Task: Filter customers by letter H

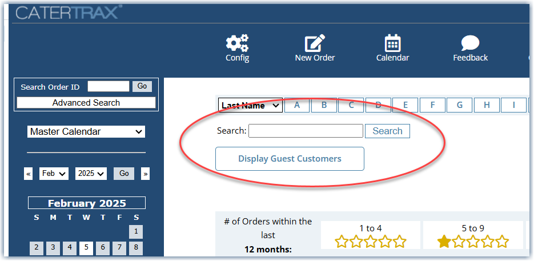Action: point(487,105)
